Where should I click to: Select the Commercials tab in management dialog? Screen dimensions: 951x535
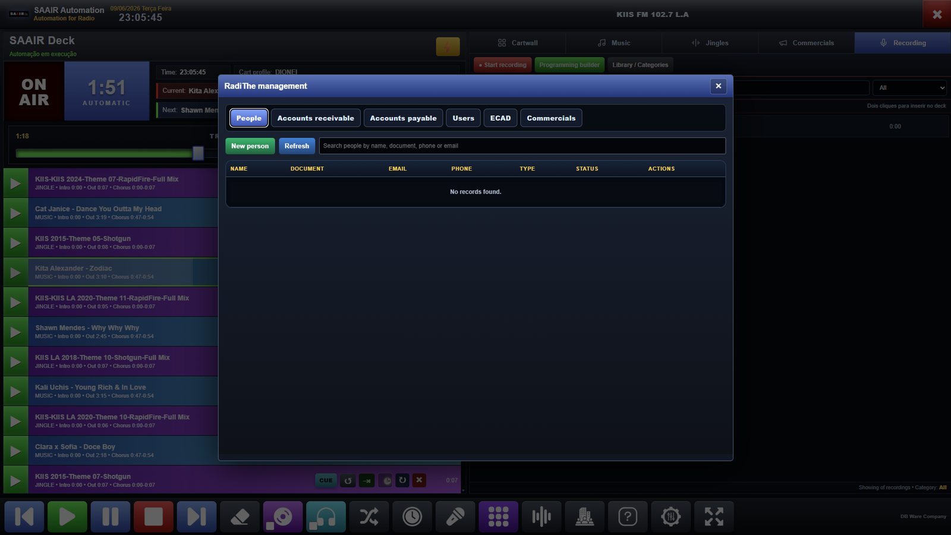pos(551,118)
